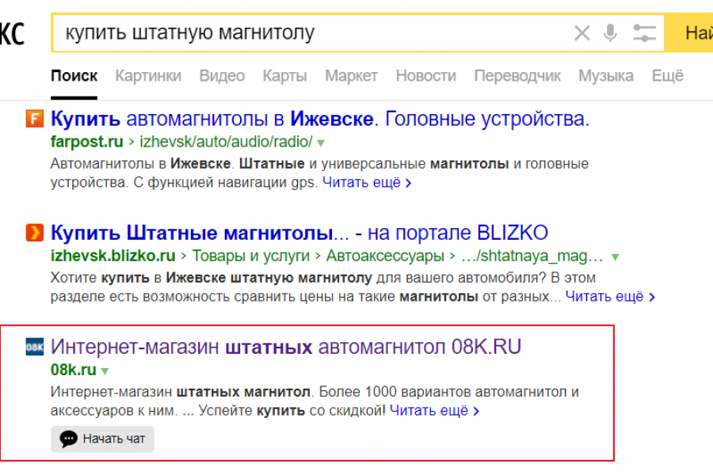Image resolution: width=713 pixels, height=475 pixels.
Task: Open advanced search settings sliders icon
Action: 645,33
